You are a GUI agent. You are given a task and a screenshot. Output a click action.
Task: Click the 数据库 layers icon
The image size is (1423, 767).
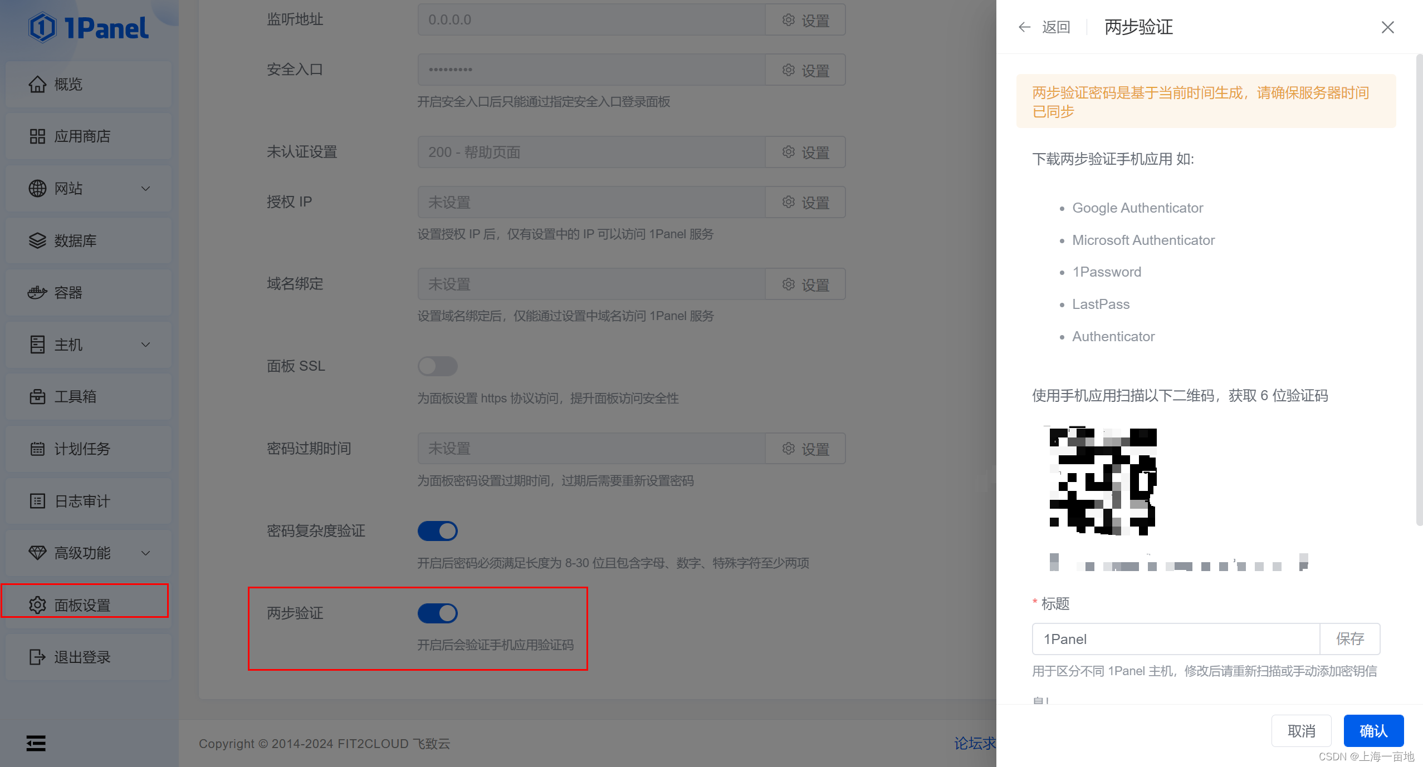tap(37, 240)
